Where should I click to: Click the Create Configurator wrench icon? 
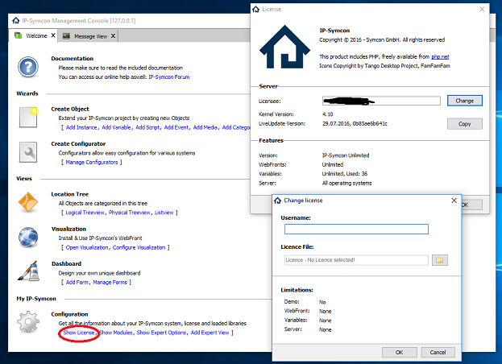tap(28, 153)
